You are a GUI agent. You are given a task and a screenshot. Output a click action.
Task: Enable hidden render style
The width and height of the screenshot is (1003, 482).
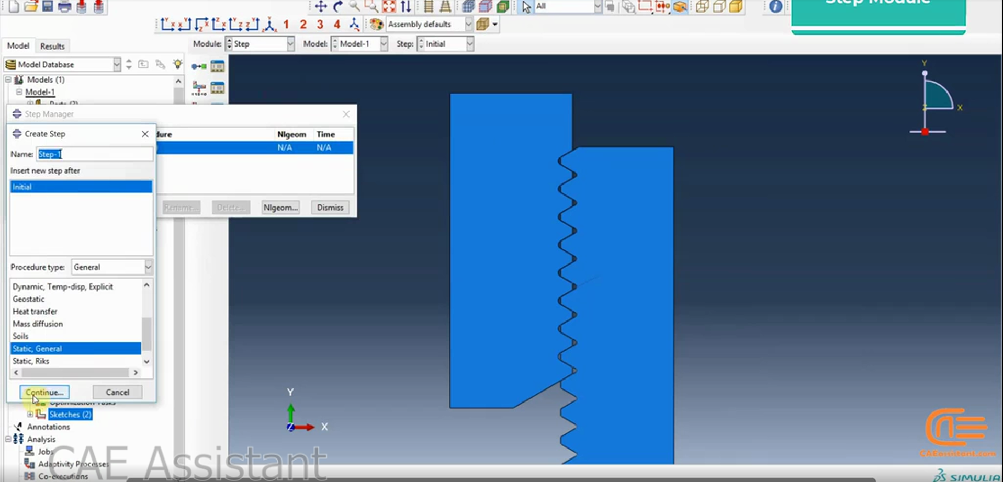(x=719, y=6)
